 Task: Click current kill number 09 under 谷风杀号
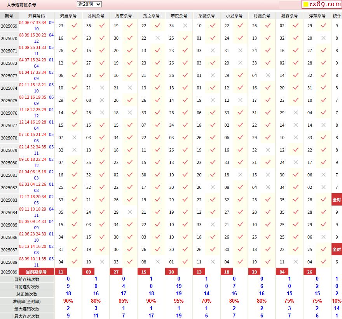point(88,272)
